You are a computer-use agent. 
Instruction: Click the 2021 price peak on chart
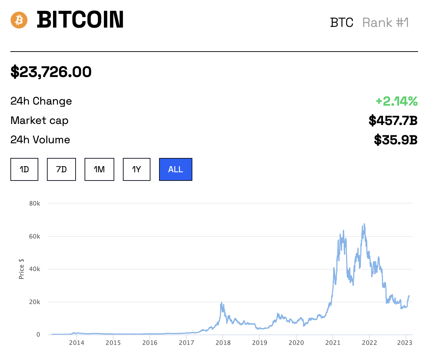tap(364, 224)
